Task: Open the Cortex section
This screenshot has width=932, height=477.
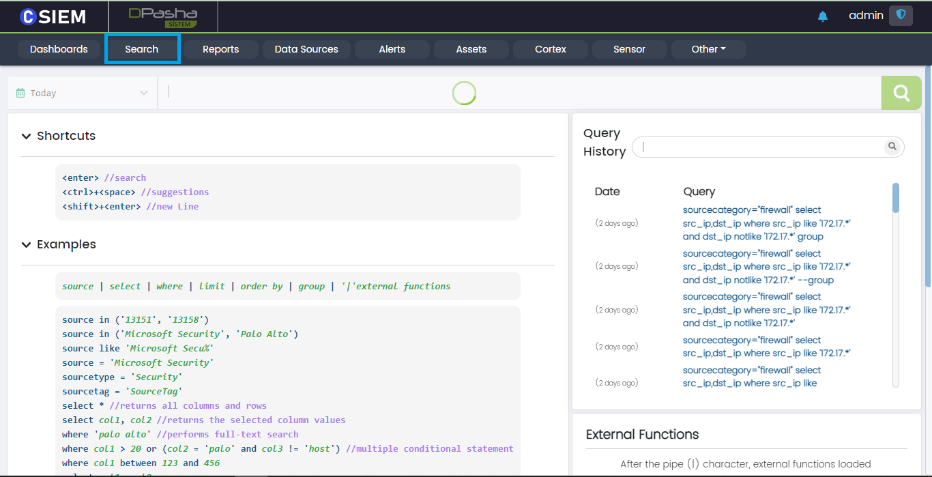Action: [551, 49]
